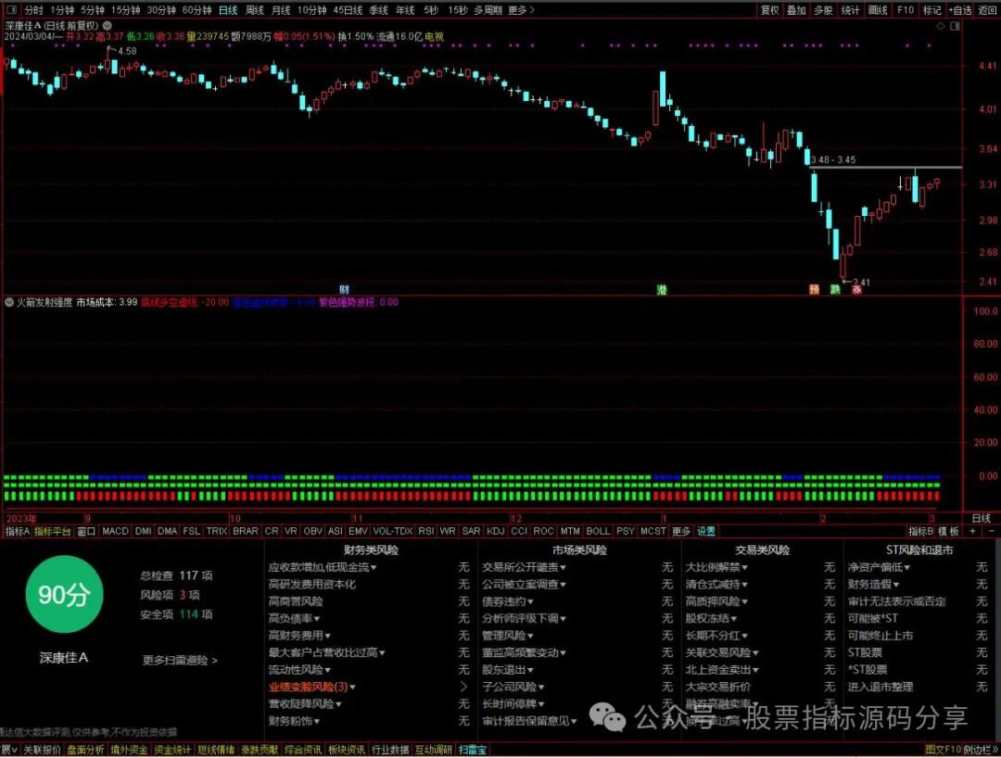Select the RSI indicator
This screenshot has width=1001, height=758.
pyautogui.click(x=426, y=531)
